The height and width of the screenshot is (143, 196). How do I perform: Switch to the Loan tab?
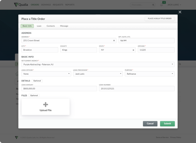(39, 26)
